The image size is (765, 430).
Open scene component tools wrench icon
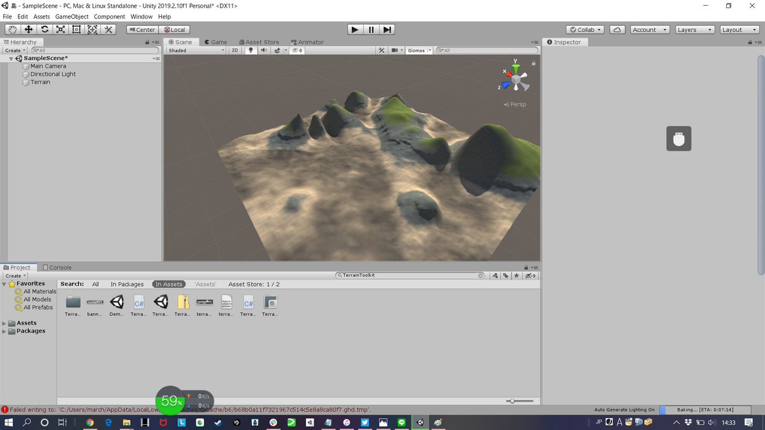[381, 50]
